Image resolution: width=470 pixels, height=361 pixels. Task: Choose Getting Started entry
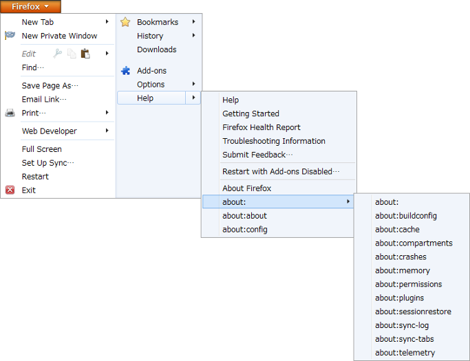(x=250, y=113)
